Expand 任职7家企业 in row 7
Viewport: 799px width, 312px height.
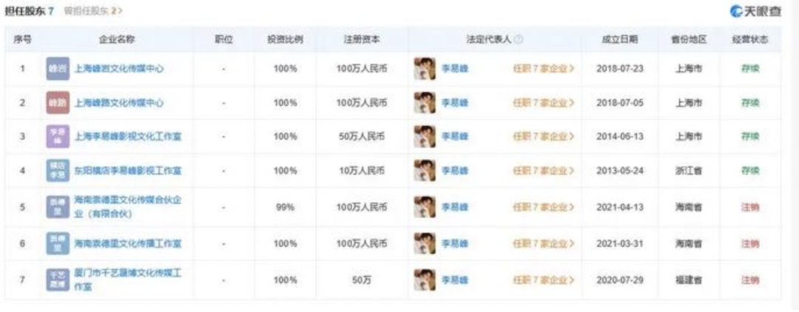point(544,280)
